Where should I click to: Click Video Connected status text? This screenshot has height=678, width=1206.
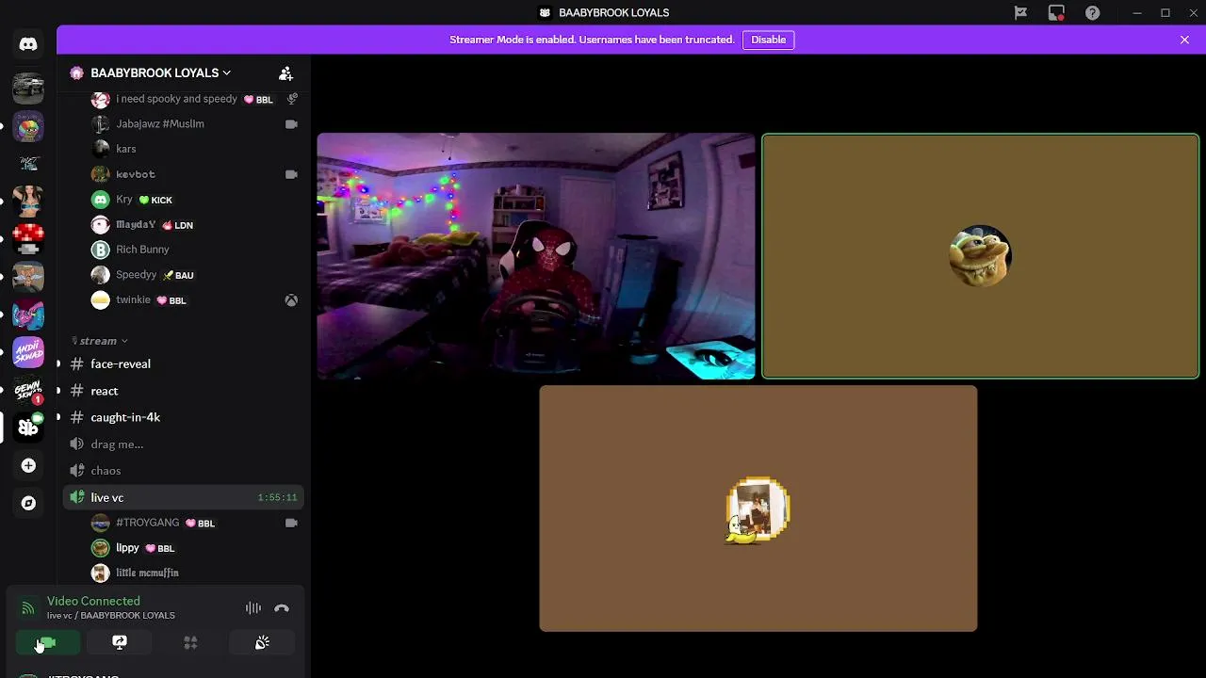click(93, 601)
